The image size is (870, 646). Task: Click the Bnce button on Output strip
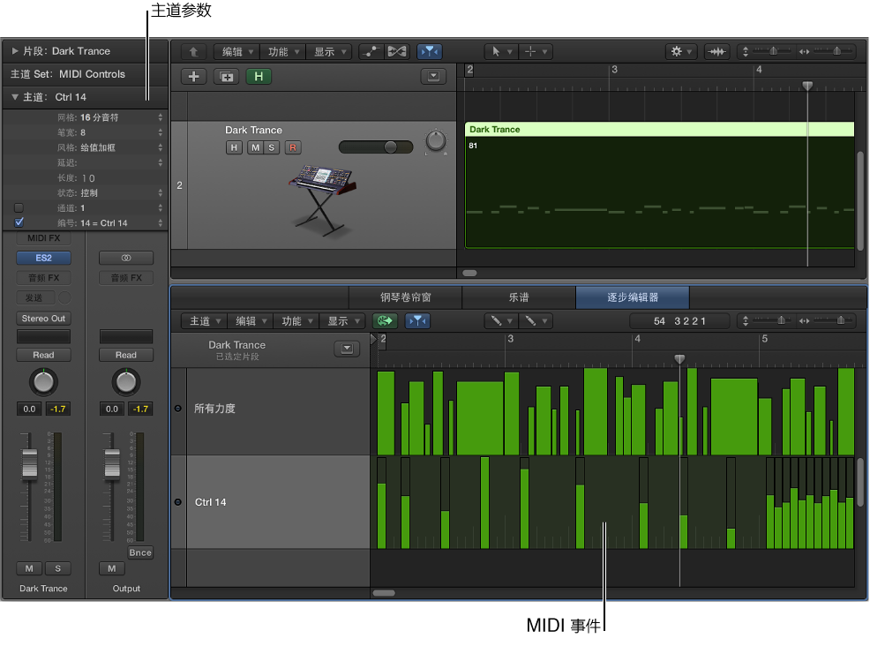139,552
